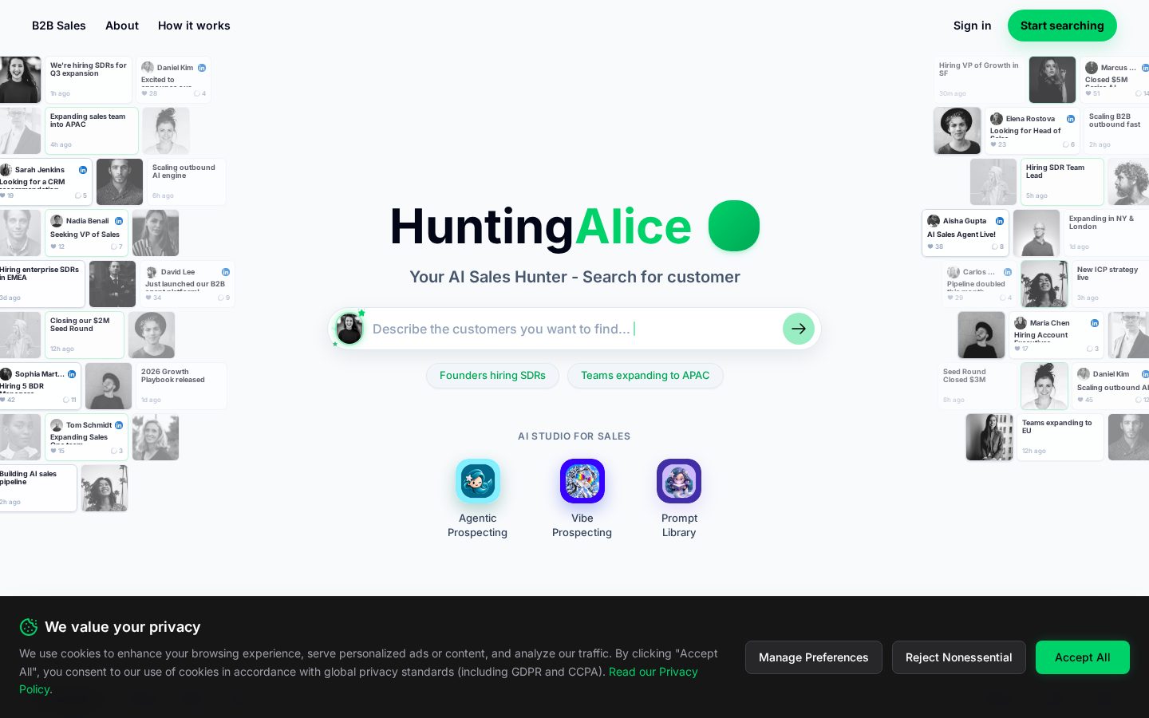Click the 'Hiring SDR Team Lead' card

click(x=1062, y=182)
